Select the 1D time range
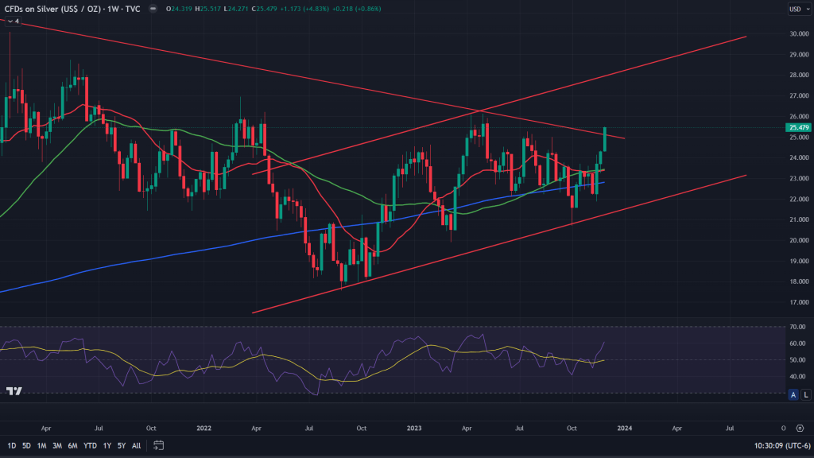The image size is (814, 458). [12, 445]
